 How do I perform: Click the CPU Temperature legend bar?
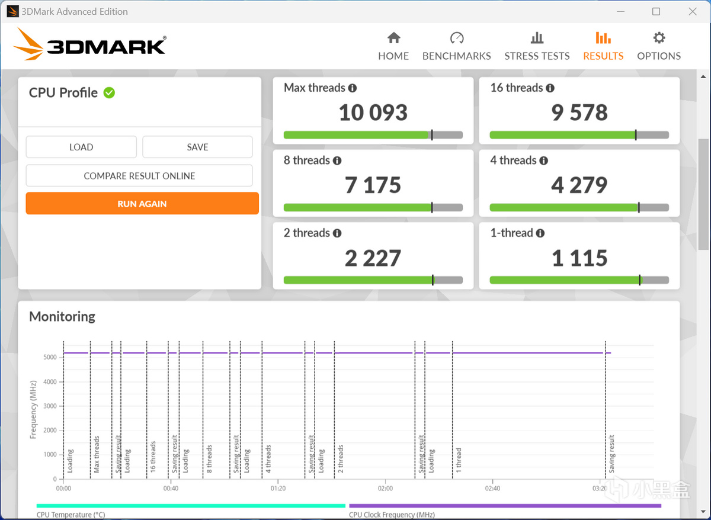pyautogui.click(x=191, y=506)
